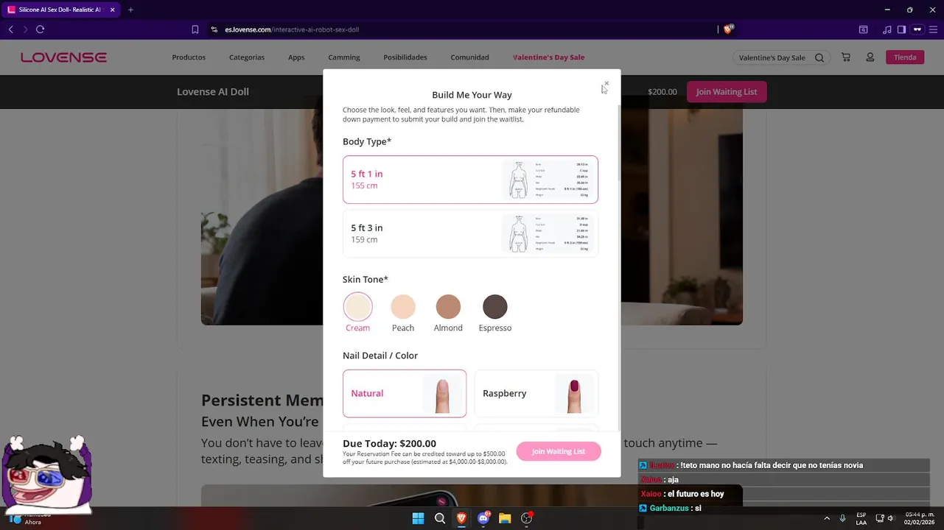944x530 pixels.
Task: Open the Apps menu
Action: 296,57
